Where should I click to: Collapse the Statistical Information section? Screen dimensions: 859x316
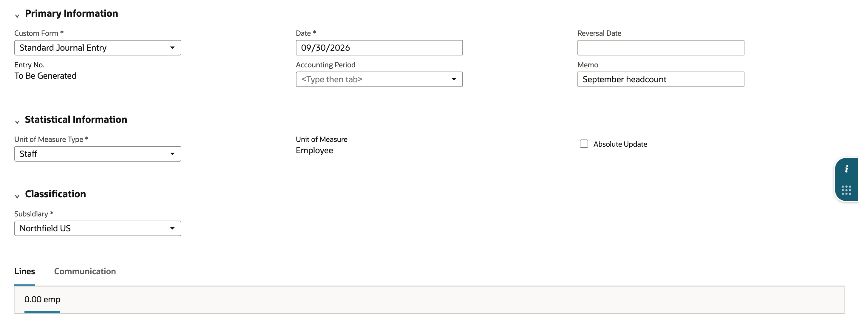[17, 122]
